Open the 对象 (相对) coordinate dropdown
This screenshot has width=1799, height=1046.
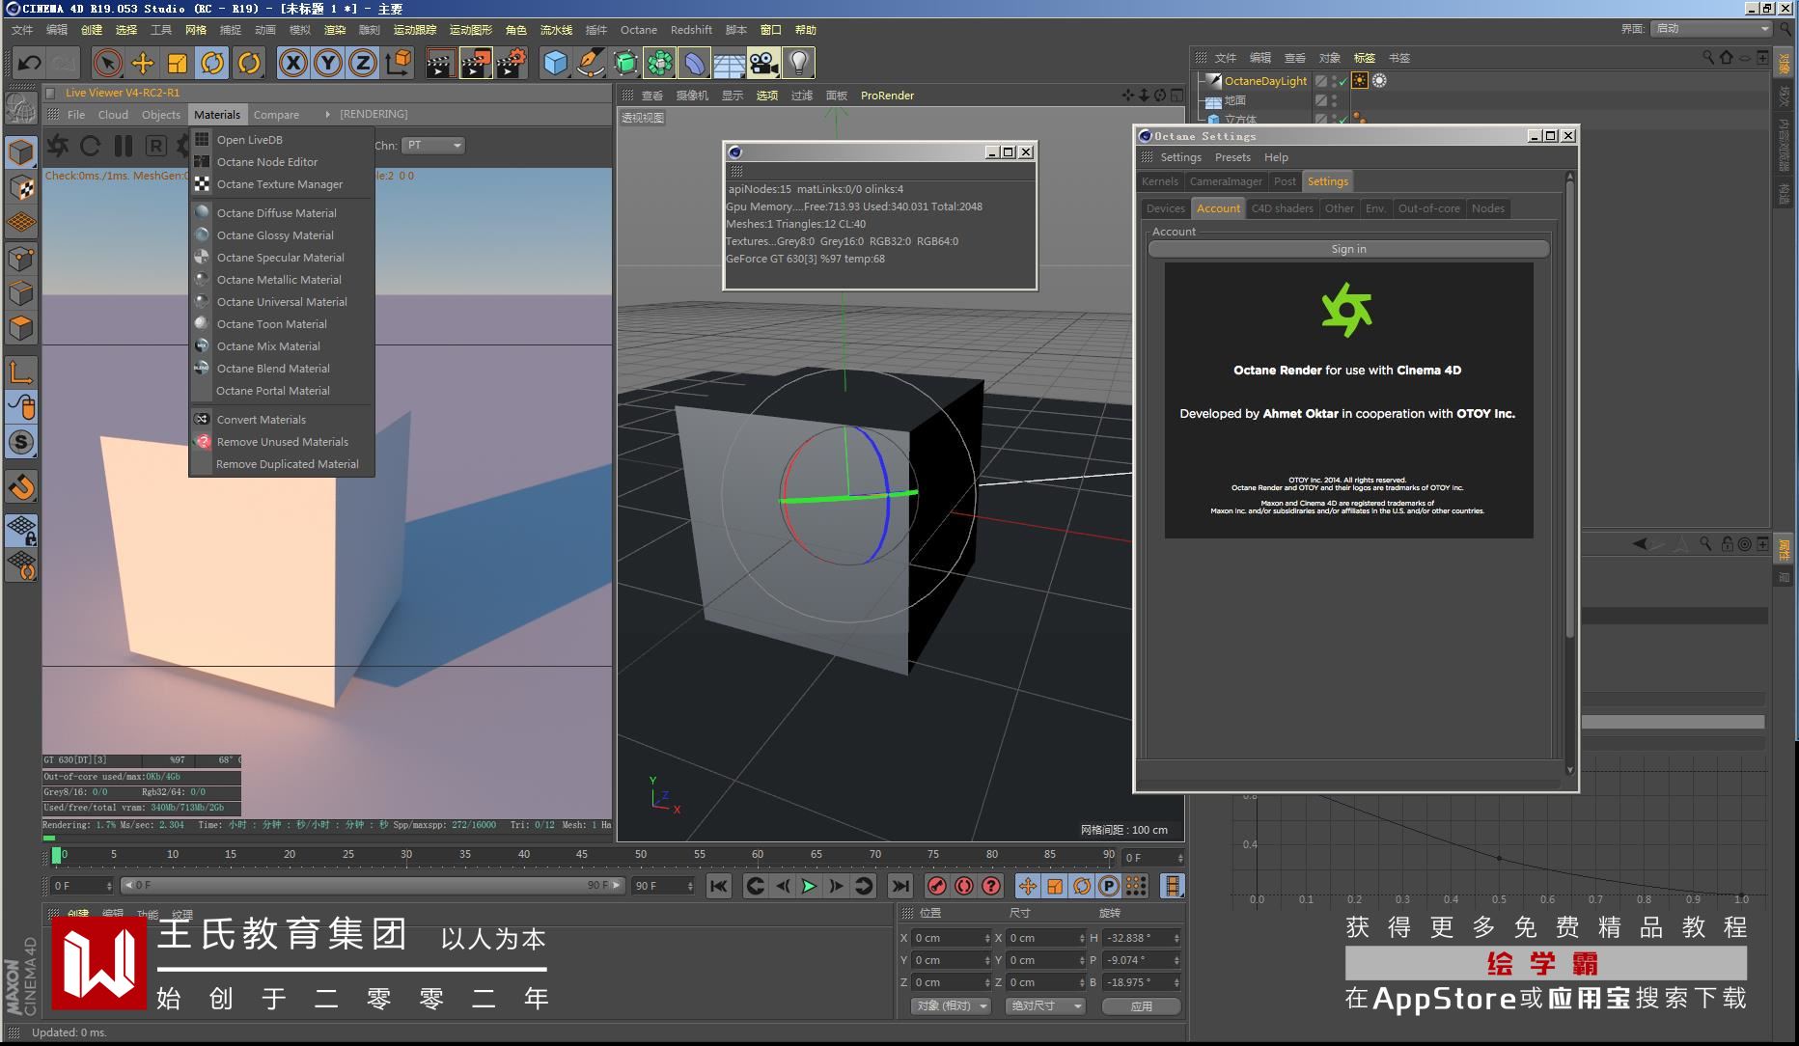tap(951, 1005)
